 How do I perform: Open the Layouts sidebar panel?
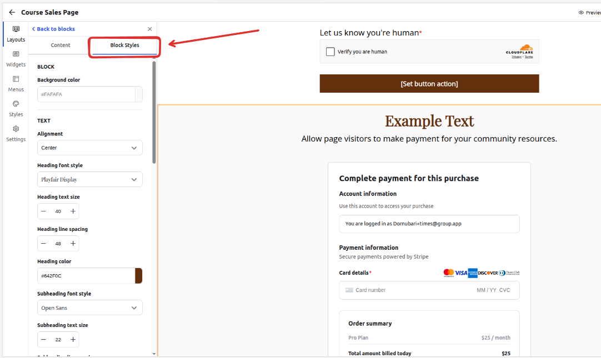(x=16, y=34)
